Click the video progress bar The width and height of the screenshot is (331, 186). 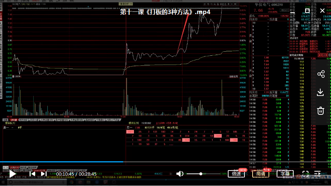click(x=148, y=162)
